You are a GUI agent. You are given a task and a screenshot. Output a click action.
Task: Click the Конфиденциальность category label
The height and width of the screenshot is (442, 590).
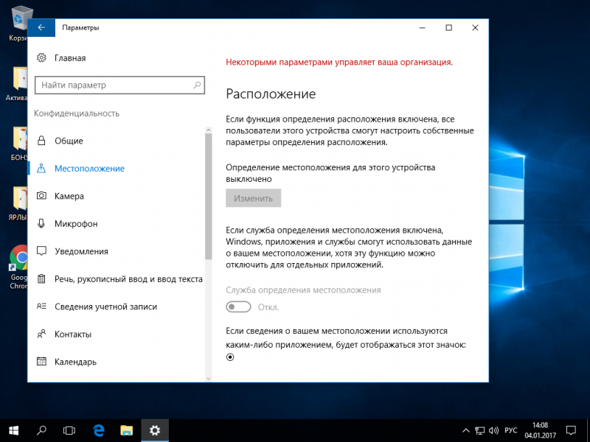click(x=77, y=113)
